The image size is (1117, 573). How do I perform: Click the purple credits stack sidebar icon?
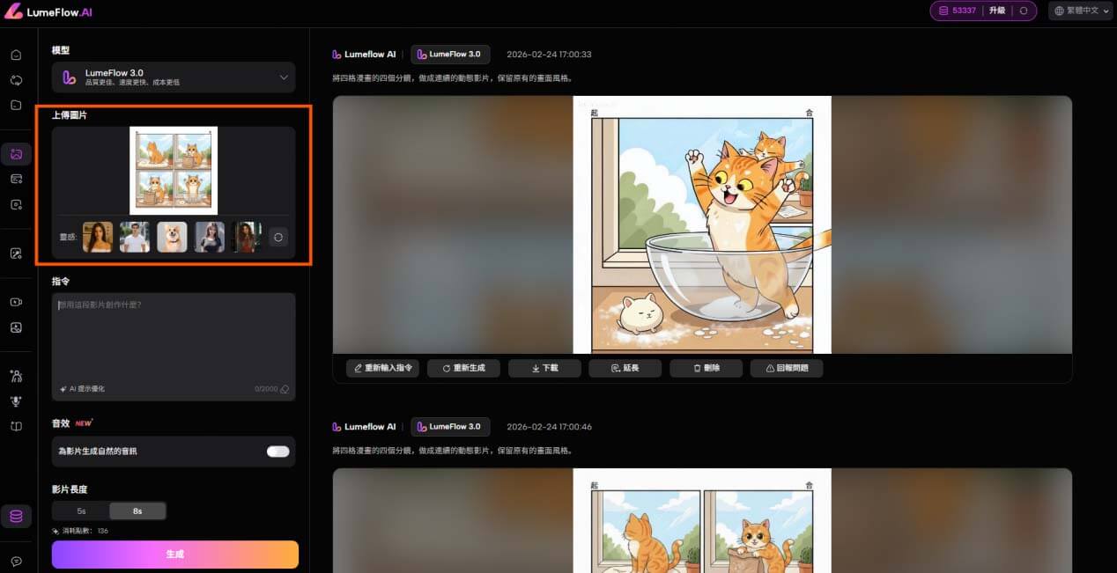click(x=16, y=516)
